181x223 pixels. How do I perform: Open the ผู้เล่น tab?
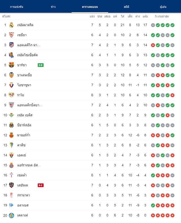tap(163, 7)
